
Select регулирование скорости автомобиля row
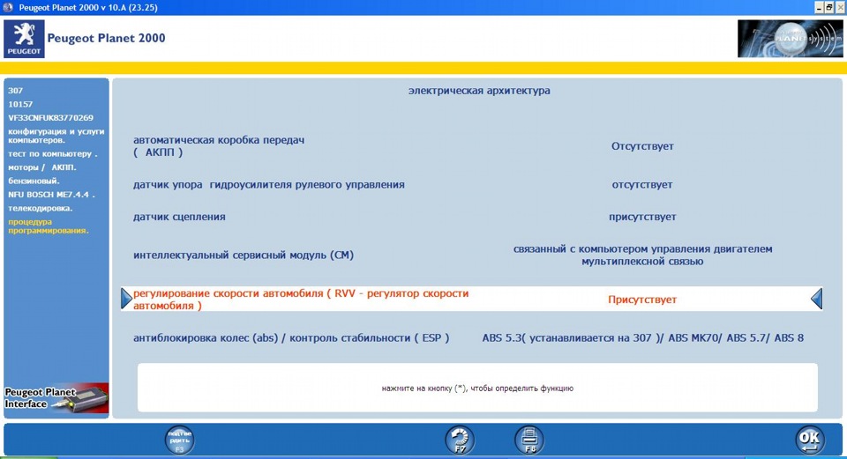point(471,300)
